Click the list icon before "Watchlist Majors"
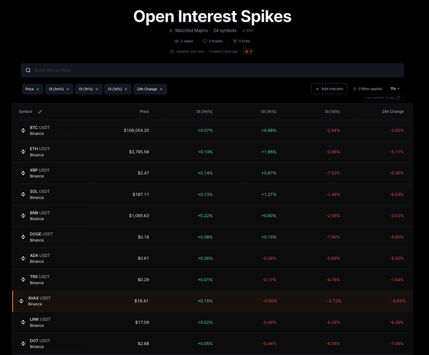The height and width of the screenshot is (355, 429). tap(171, 31)
